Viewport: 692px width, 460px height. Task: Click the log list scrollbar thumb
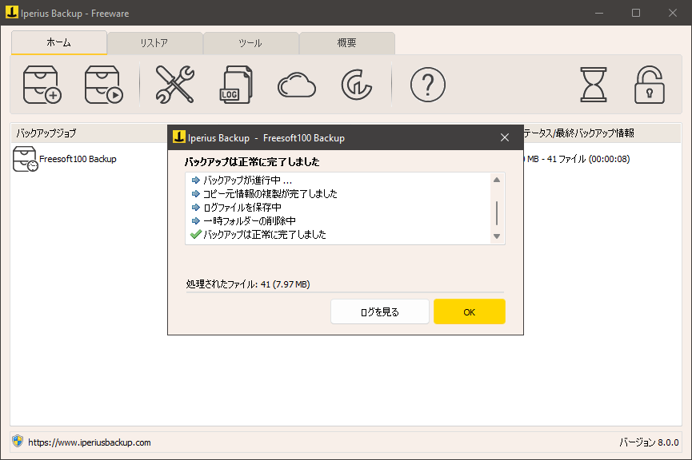[x=497, y=213]
